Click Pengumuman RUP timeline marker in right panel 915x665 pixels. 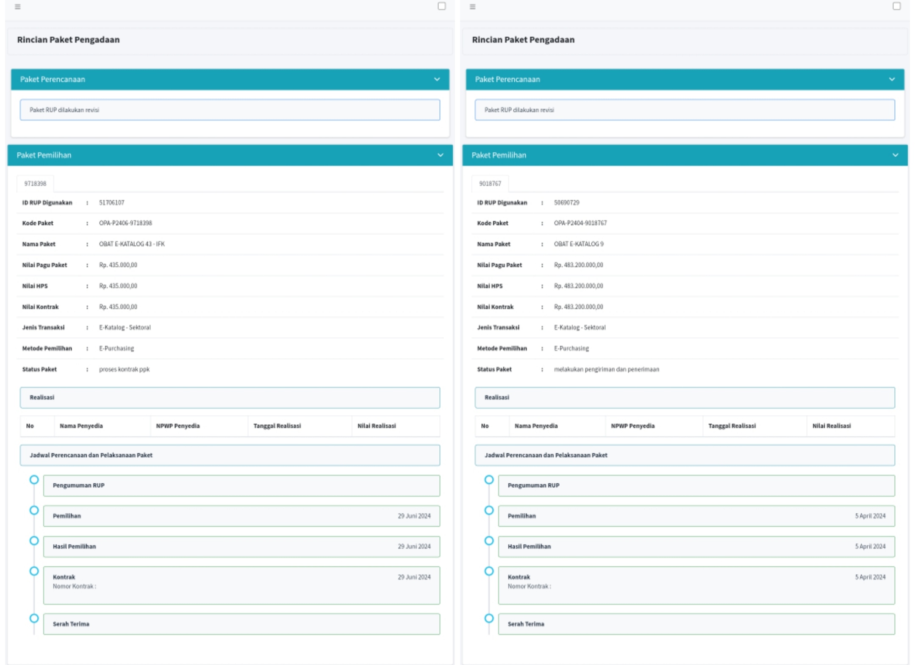pyautogui.click(x=489, y=479)
